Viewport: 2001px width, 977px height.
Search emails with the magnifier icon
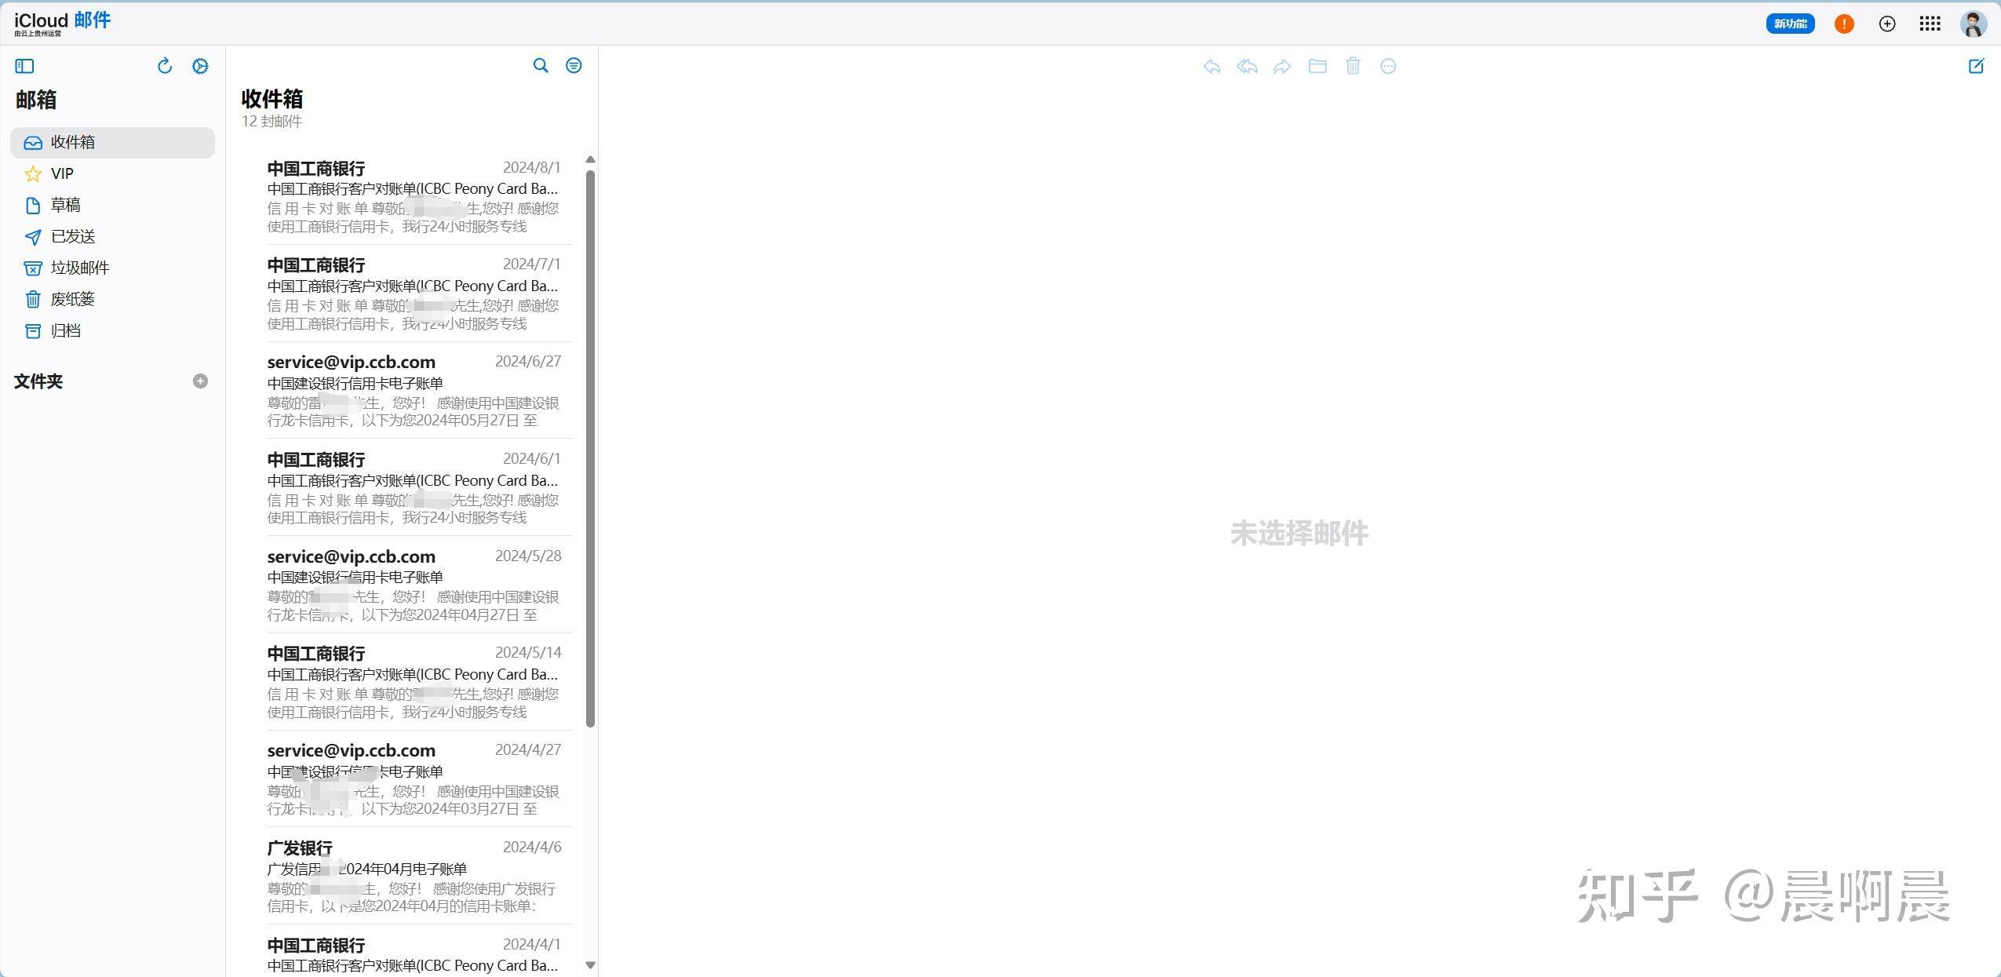541,65
